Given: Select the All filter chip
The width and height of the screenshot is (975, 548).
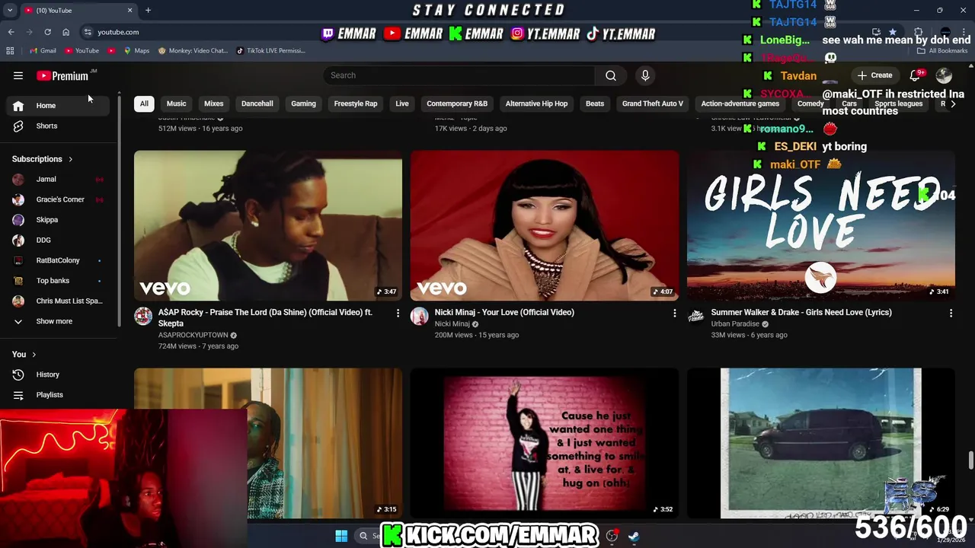Looking at the screenshot, I should click(x=144, y=104).
